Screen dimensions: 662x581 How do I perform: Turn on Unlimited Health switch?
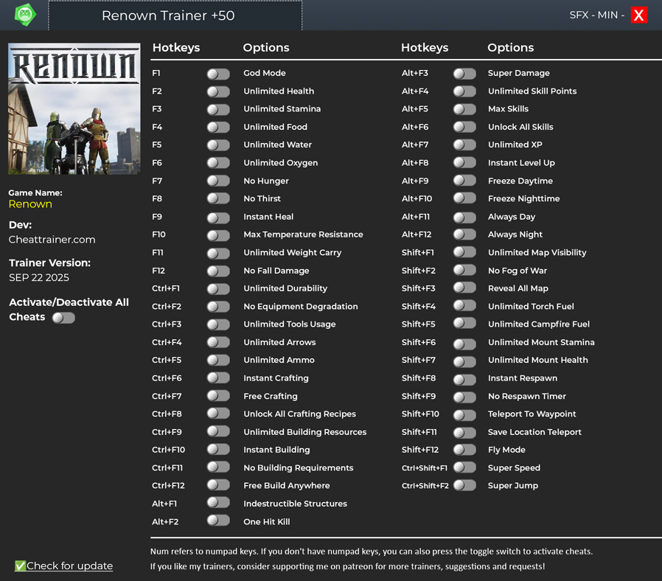218,91
